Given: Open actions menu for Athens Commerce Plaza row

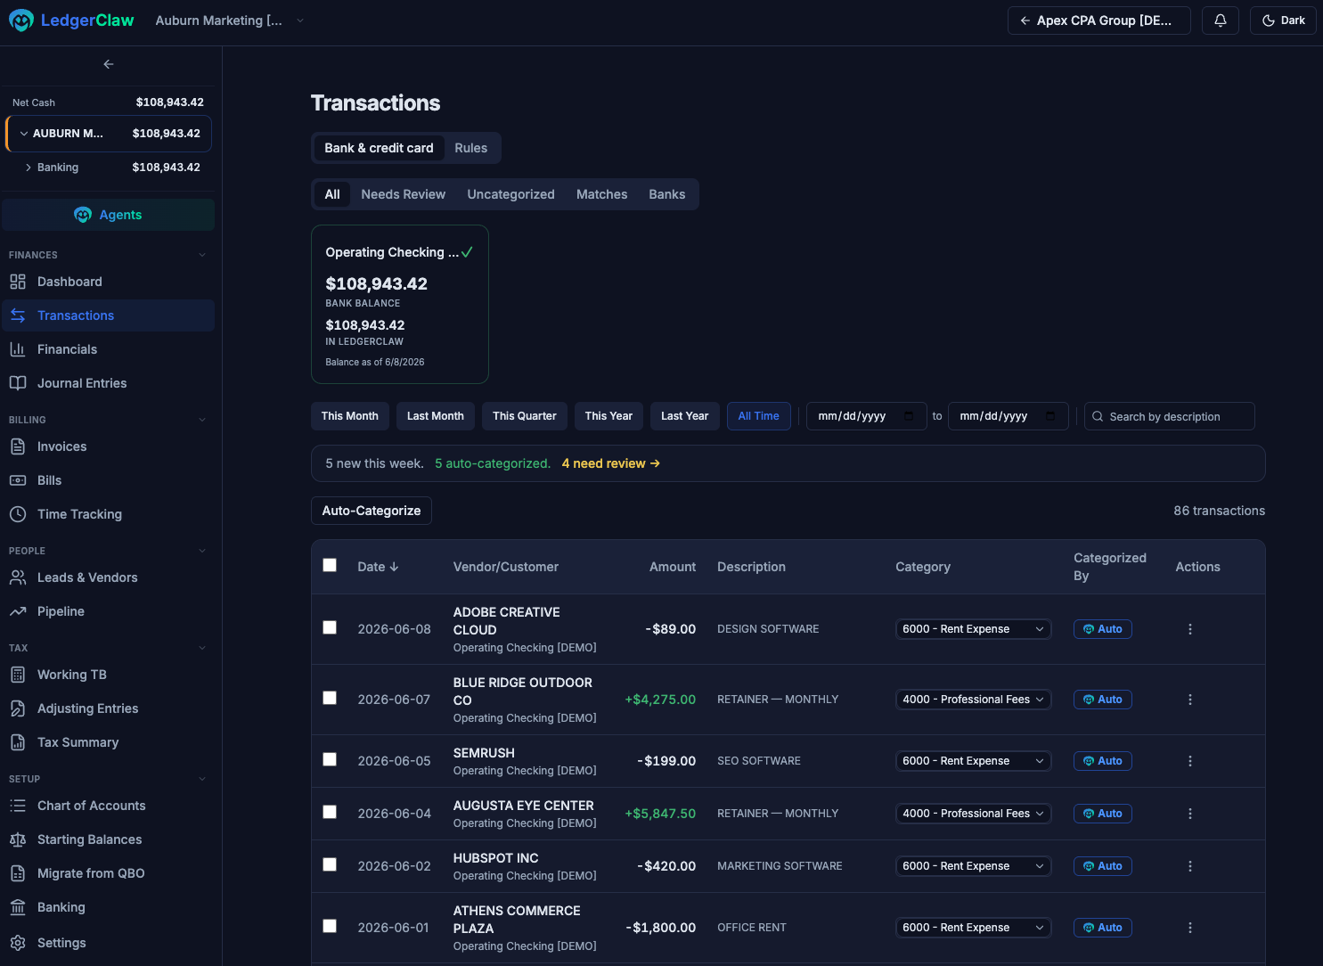Looking at the screenshot, I should point(1190,928).
